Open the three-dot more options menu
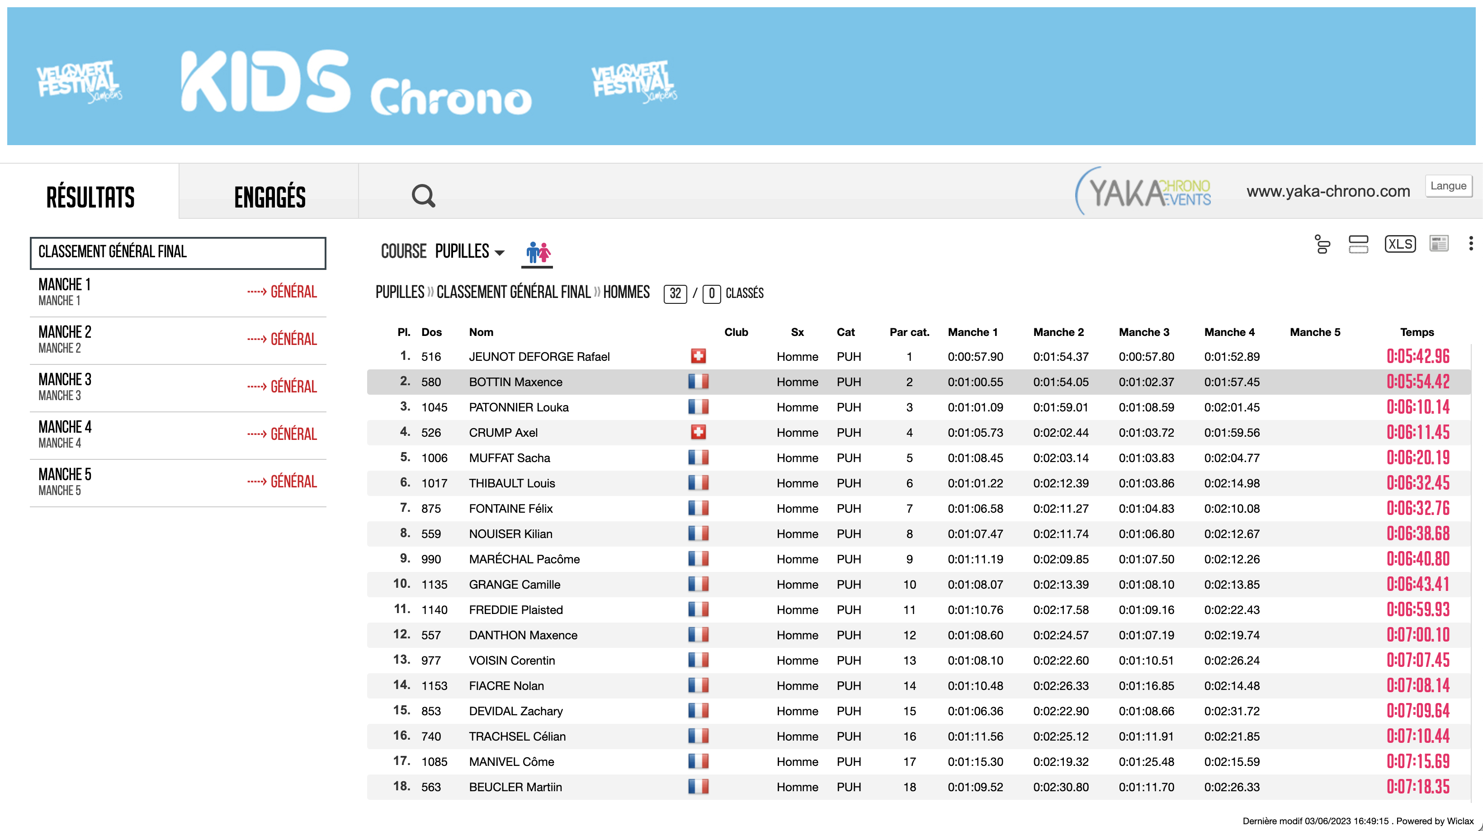 pos(1470,243)
